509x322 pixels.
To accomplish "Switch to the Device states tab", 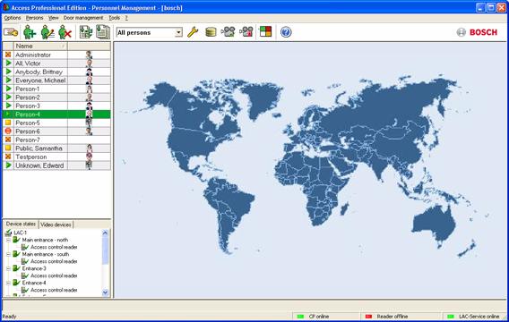I will tap(21, 224).
